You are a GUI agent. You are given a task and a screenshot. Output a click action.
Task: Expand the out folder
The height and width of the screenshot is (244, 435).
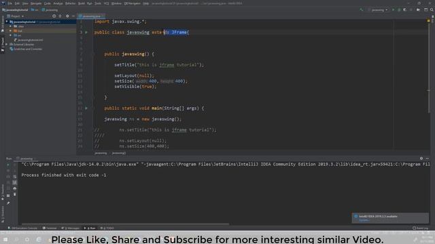point(11,30)
